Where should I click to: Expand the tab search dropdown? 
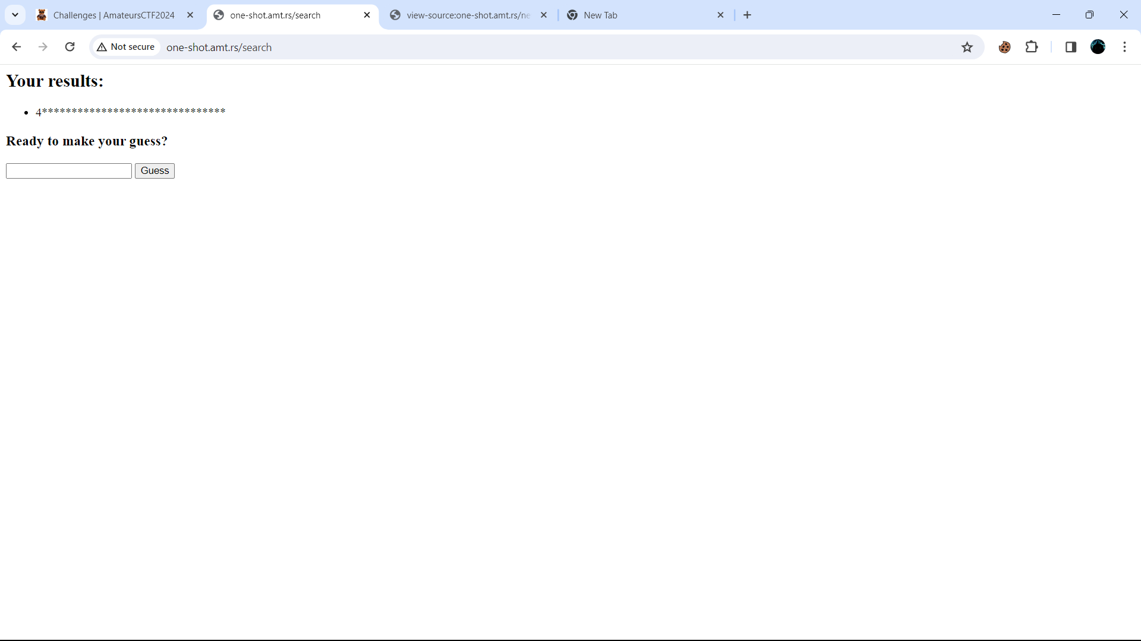pyautogui.click(x=15, y=15)
